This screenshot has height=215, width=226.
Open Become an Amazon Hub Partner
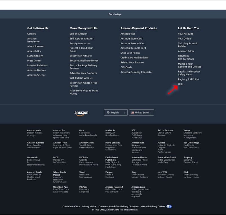[x=83, y=84]
